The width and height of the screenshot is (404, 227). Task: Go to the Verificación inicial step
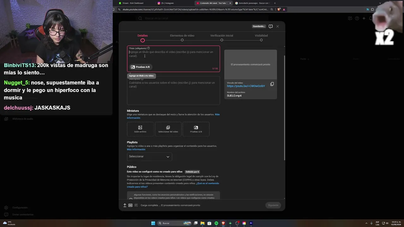click(222, 38)
